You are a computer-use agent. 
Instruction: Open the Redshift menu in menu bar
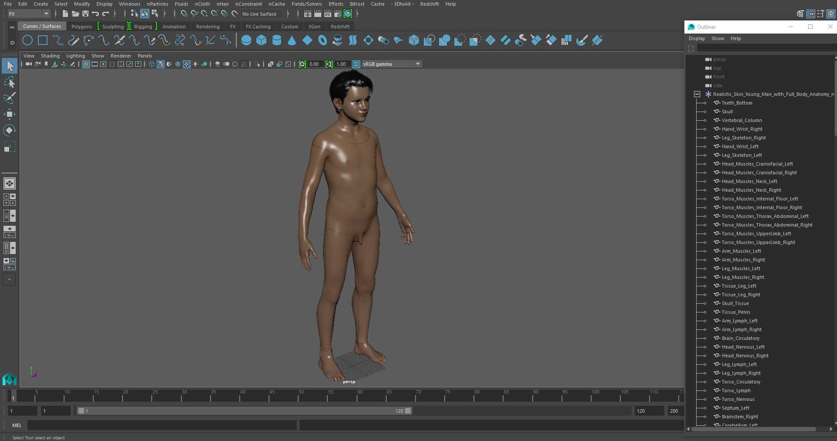click(x=429, y=4)
